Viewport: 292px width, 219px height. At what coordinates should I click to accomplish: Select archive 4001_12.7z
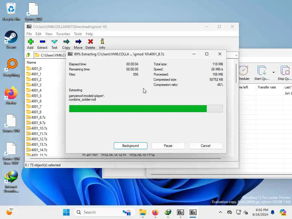(37, 139)
